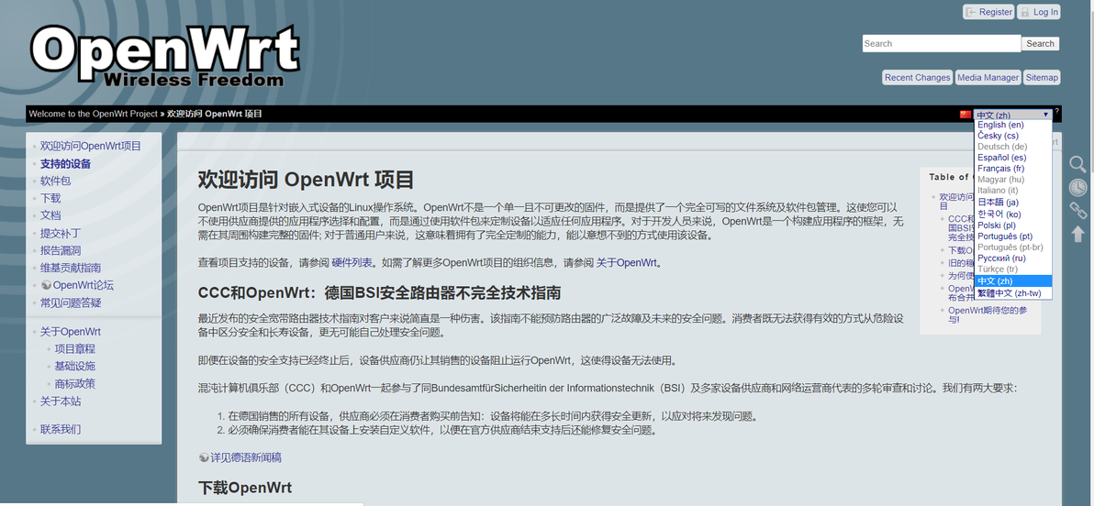
Task: Open the Sitemap
Action: click(x=1042, y=77)
